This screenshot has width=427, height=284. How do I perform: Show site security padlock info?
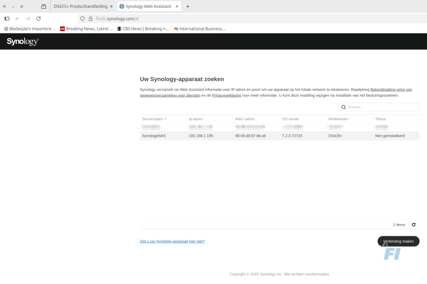coord(91,19)
